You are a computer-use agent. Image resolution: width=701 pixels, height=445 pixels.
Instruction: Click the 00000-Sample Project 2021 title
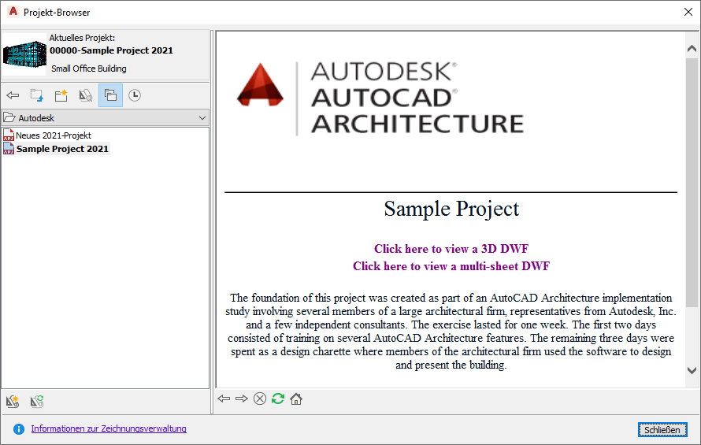(111, 50)
